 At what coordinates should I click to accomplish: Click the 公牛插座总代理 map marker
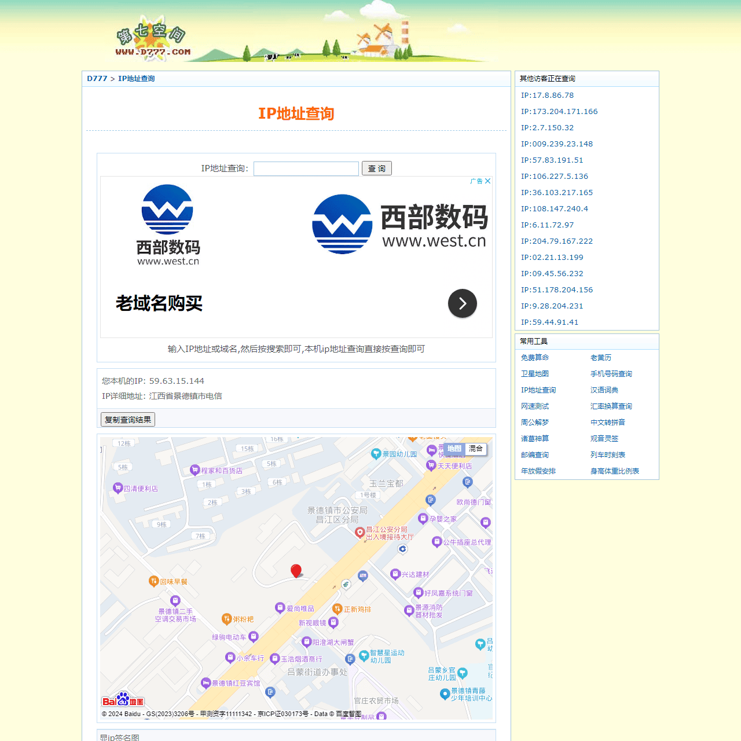tap(436, 541)
